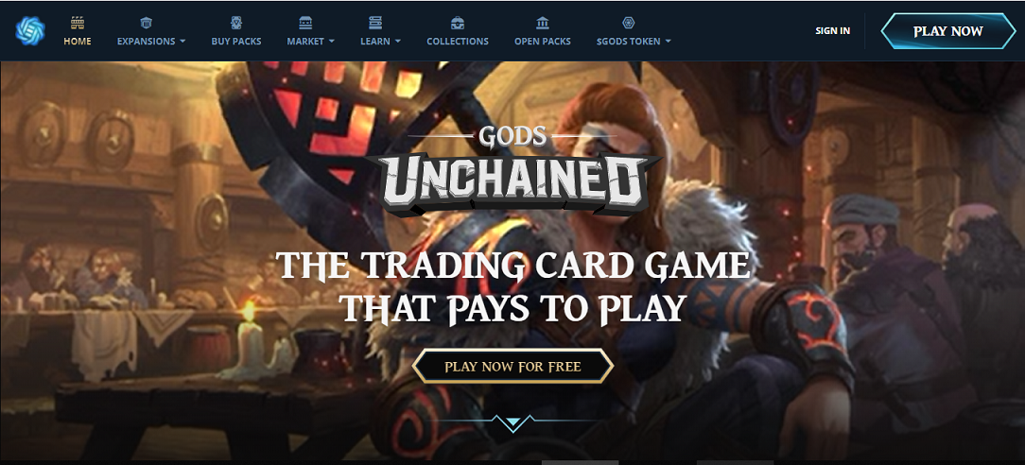This screenshot has height=465, width=1025.
Task: Click the Play Now header button
Action: tap(948, 30)
